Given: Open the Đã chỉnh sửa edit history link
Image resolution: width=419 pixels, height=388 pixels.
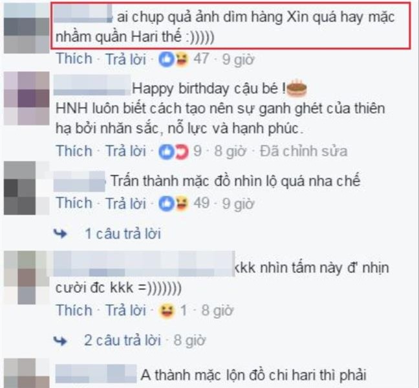Looking at the screenshot, I should click(x=303, y=151).
